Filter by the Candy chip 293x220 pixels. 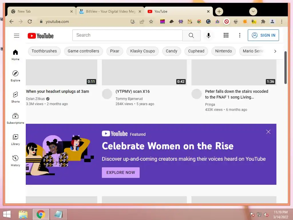pos(172,51)
